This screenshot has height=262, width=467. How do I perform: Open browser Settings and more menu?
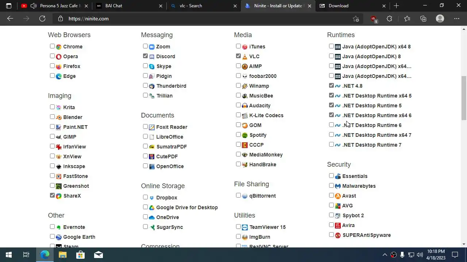click(x=457, y=19)
